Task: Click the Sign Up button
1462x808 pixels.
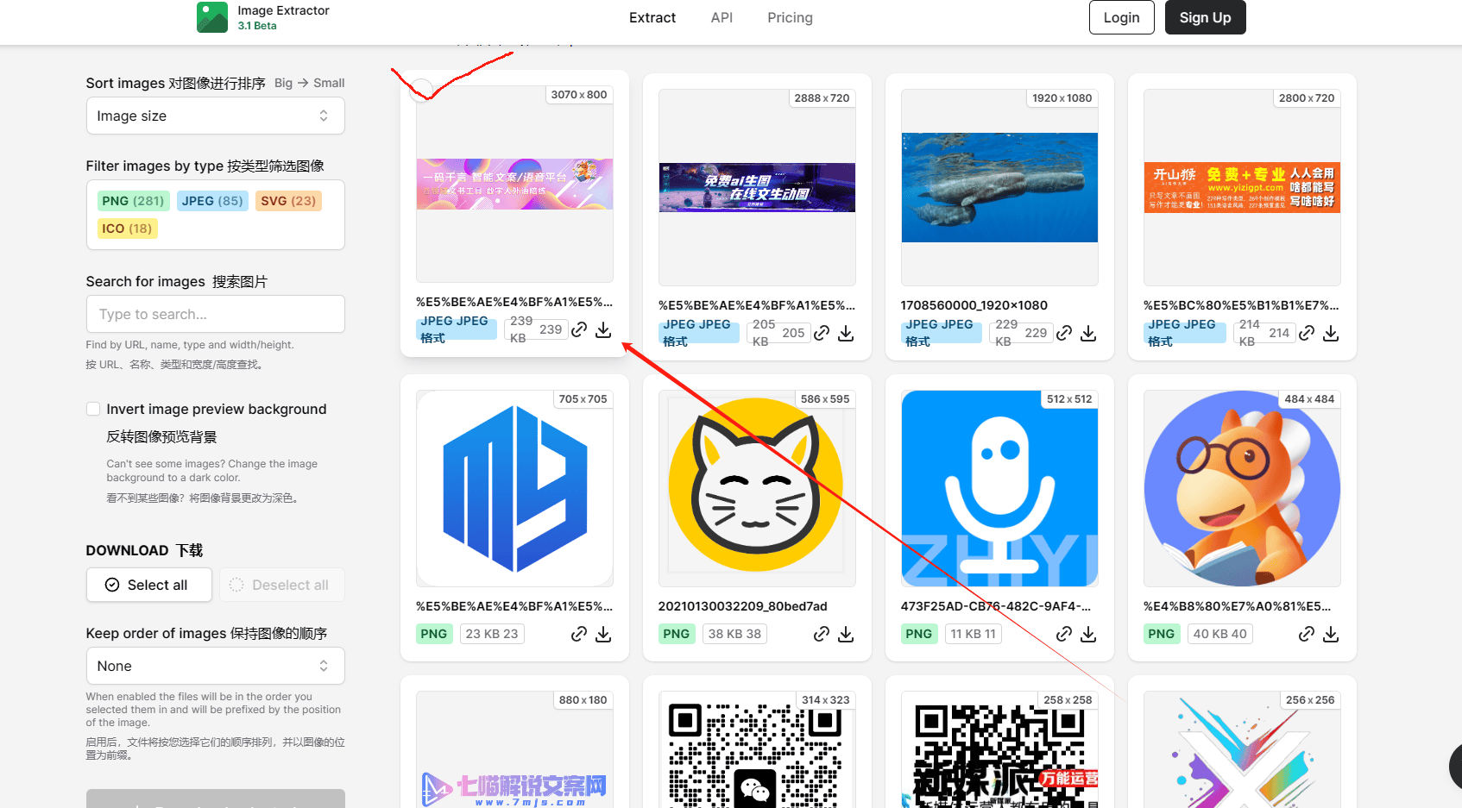Action: (x=1205, y=17)
